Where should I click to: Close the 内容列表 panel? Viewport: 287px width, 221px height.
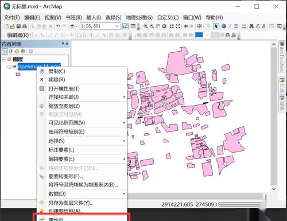pyautogui.click(x=67, y=44)
